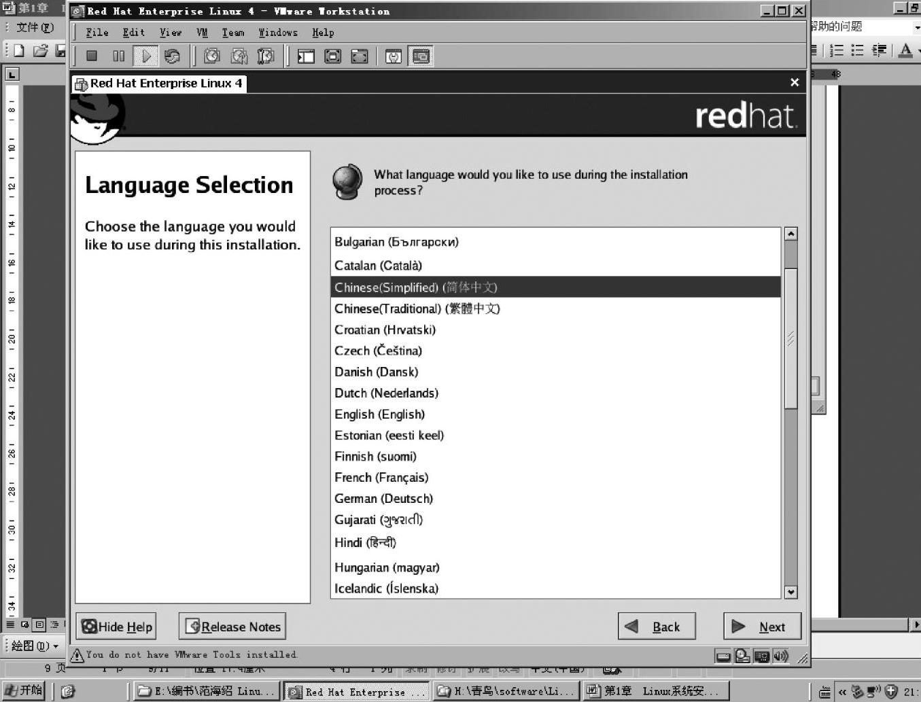Open the VMware Help menu
Image resolution: width=921 pixels, height=702 pixels.
pyautogui.click(x=323, y=33)
